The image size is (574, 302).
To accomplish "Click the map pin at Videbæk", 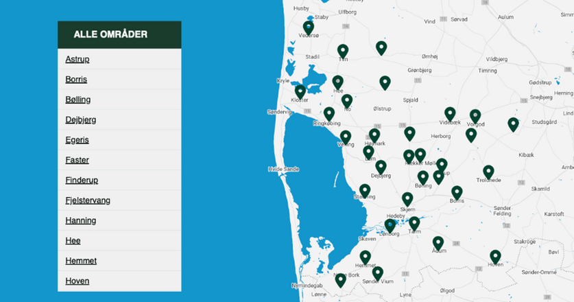I will coord(450,114).
